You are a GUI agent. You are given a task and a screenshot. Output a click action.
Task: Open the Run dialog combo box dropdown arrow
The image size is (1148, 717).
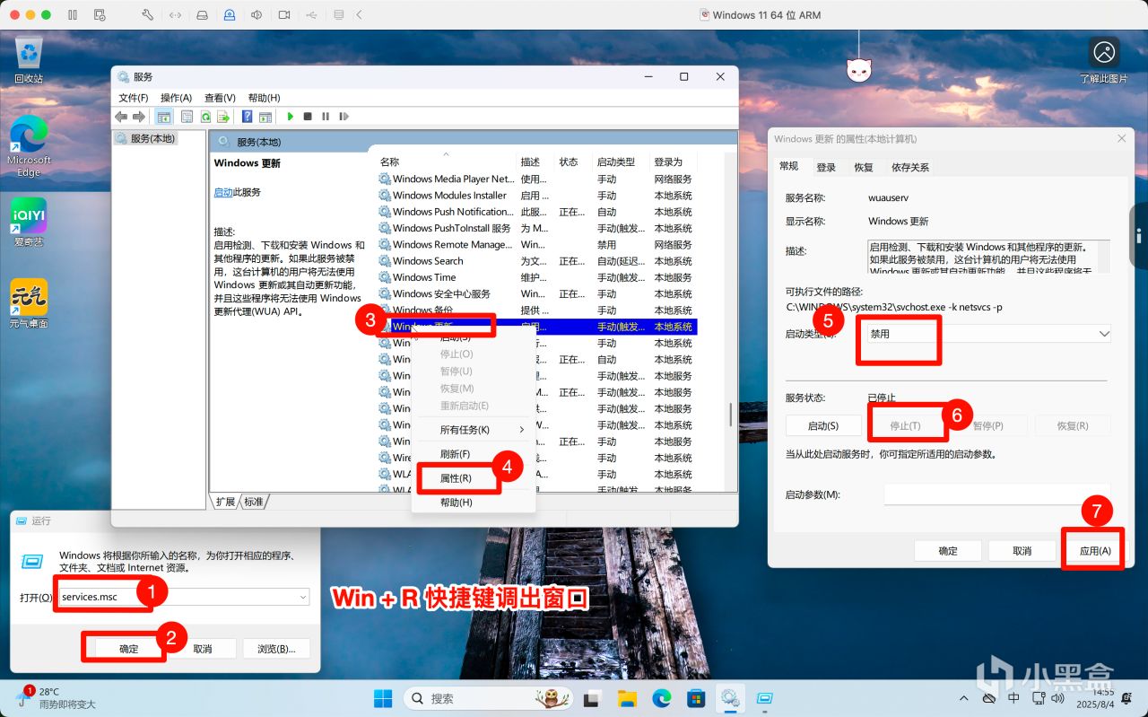coord(303,597)
